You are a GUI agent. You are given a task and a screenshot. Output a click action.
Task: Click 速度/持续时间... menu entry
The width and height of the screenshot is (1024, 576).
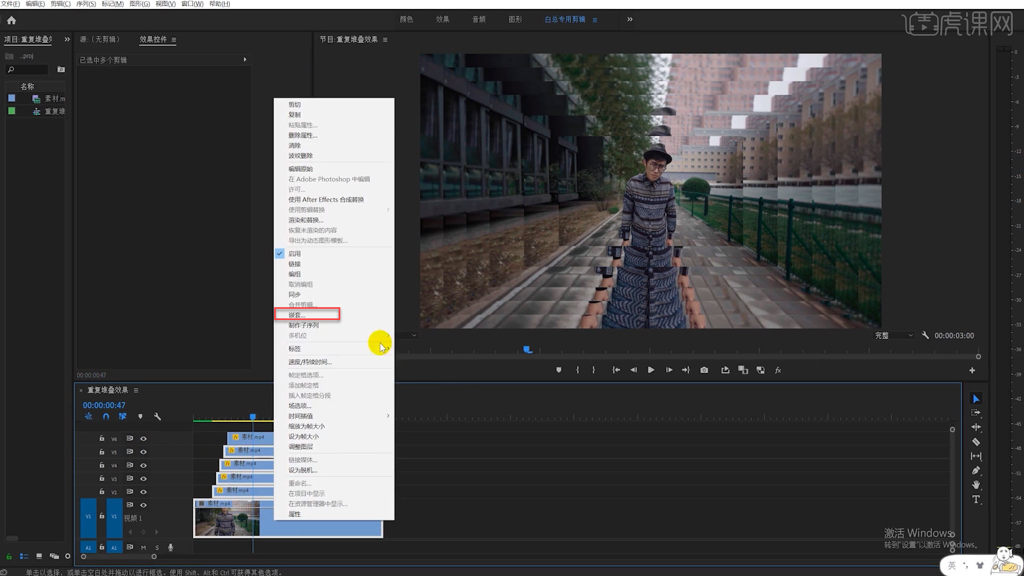pos(310,362)
